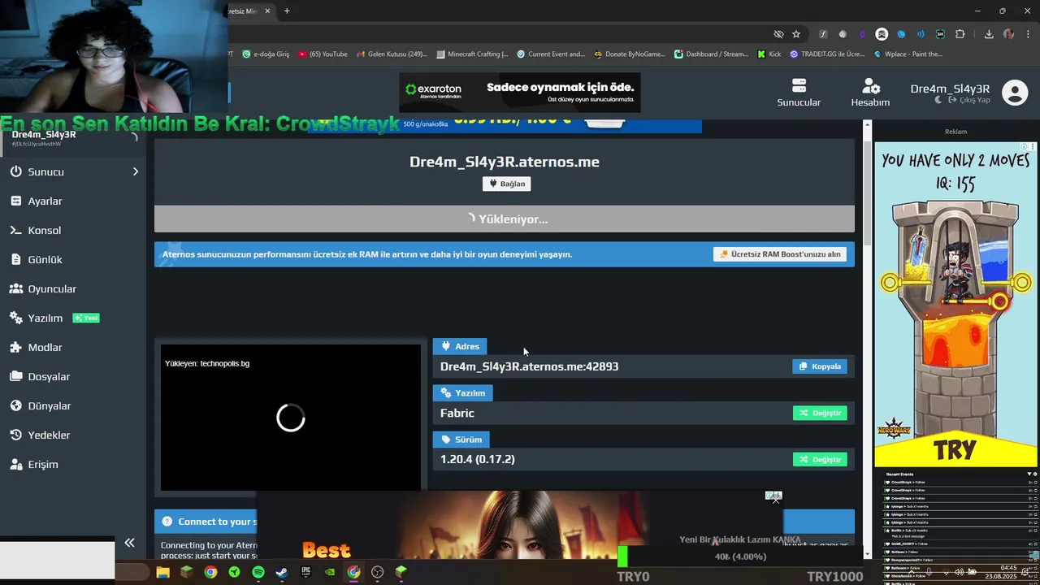Open Chrome downloads icon
Screen dimensions: 1040x585
989,34
